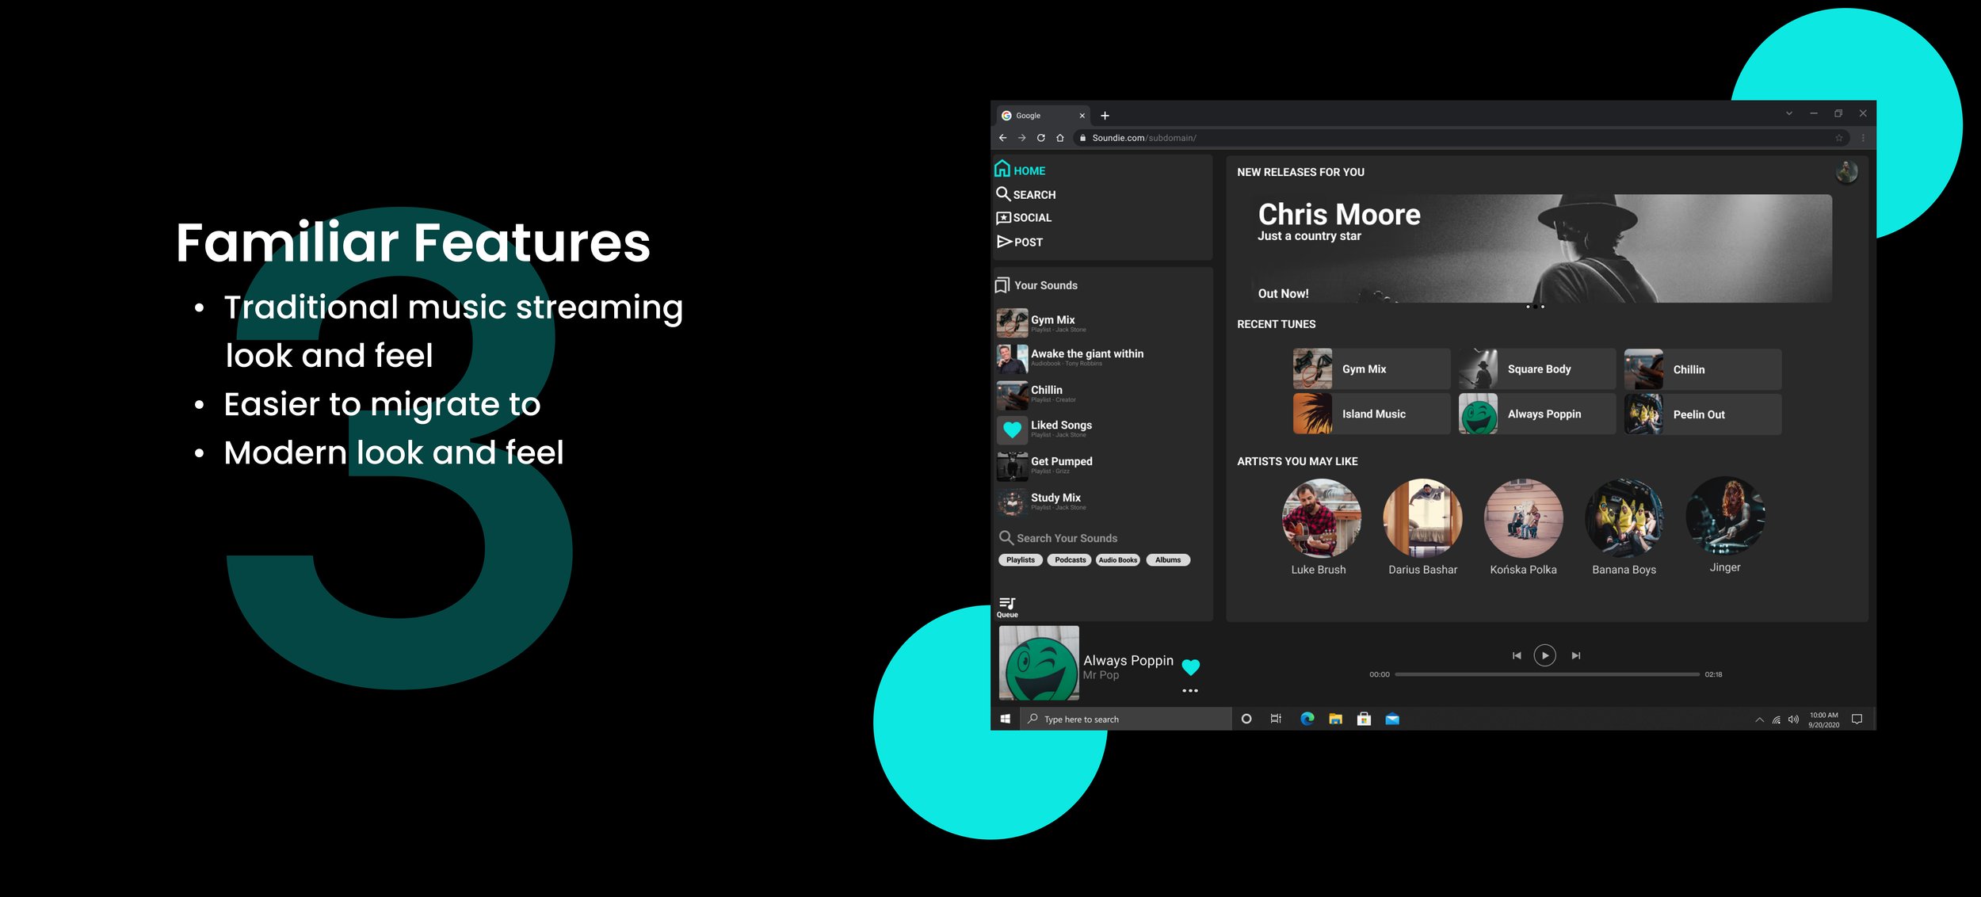Screen dimensions: 1981x897
Task: Select the Podcasts filter chip
Action: 1070,560
